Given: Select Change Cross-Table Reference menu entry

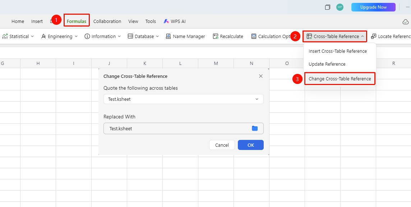Looking at the screenshot, I should [x=340, y=79].
